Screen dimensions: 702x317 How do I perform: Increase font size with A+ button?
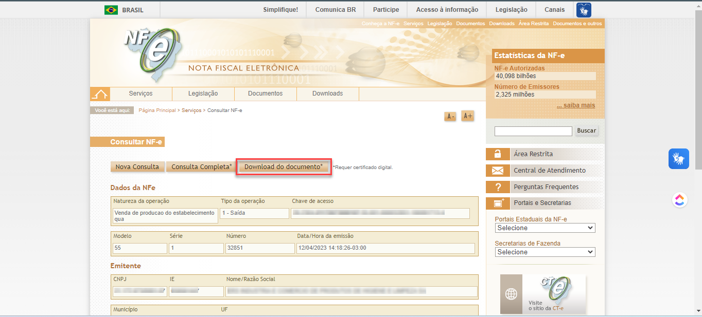pyautogui.click(x=467, y=116)
